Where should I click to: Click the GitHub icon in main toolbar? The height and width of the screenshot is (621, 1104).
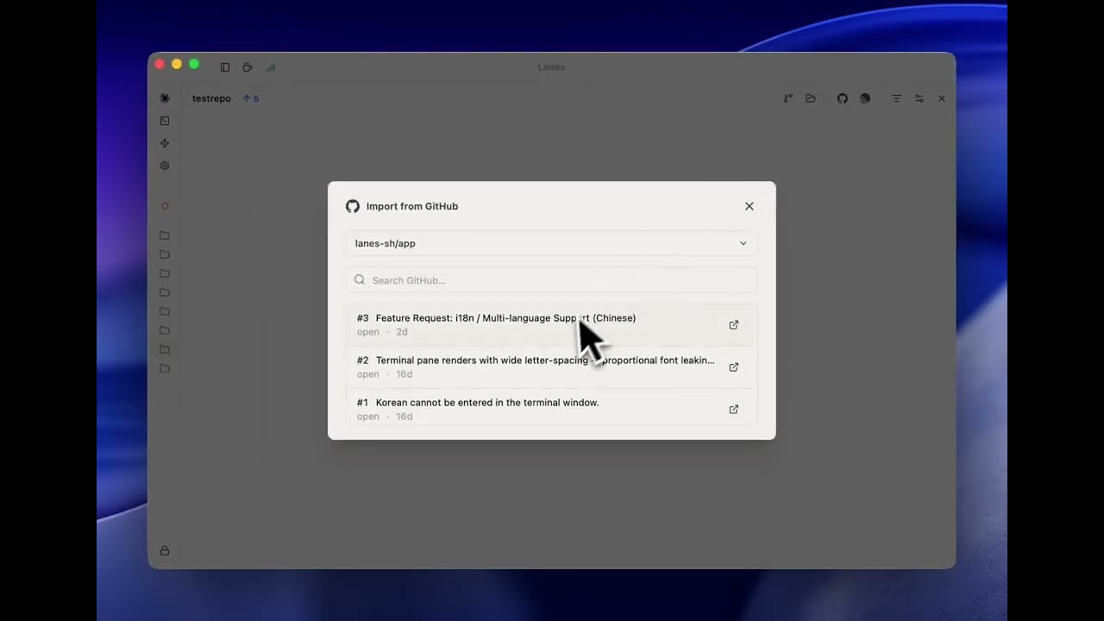(843, 98)
